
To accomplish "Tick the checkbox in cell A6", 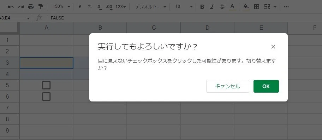I will click(46, 97).
